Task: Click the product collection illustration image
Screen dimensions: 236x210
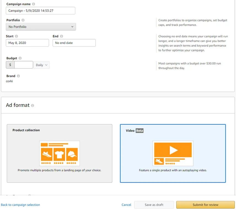Action: pyautogui.click(x=60, y=153)
